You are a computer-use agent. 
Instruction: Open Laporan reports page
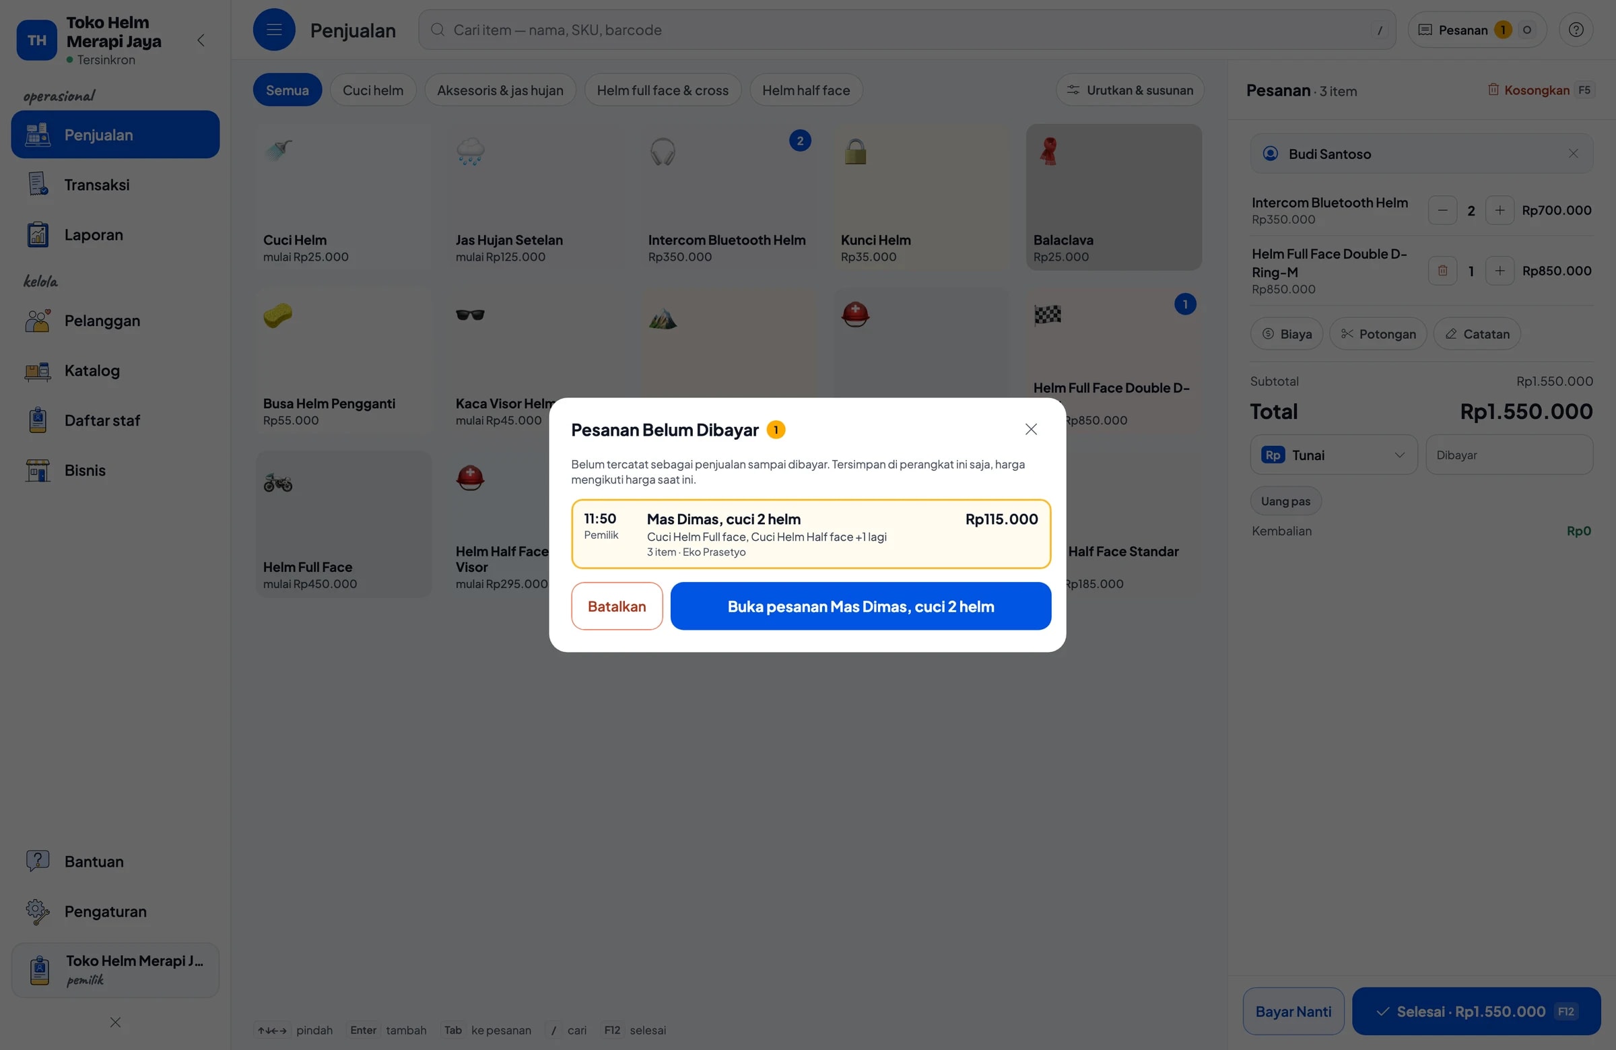pyautogui.click(x=115, y=234)
